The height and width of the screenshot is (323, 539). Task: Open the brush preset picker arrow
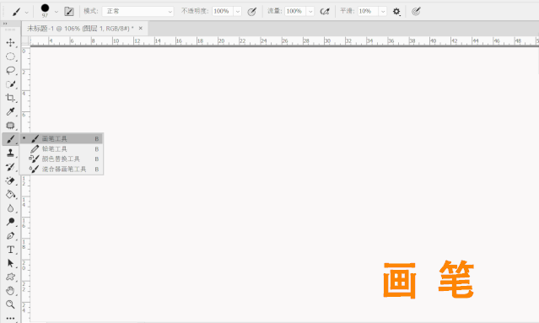pyautogui.click(x=57, y=12)
